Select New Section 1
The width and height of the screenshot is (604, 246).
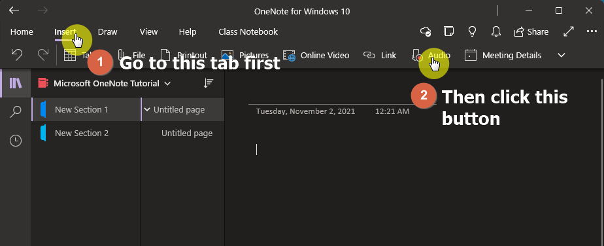(86, 109)
